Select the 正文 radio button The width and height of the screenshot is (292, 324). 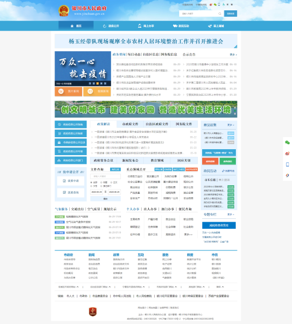(x=111, y=182)
